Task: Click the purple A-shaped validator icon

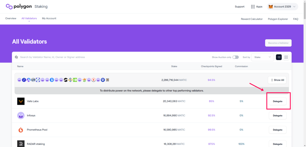Action: [x=29, y=80]
